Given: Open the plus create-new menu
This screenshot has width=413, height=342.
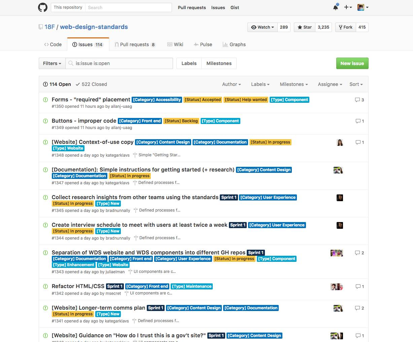Looking at the screenshot, I should (348, 7).
